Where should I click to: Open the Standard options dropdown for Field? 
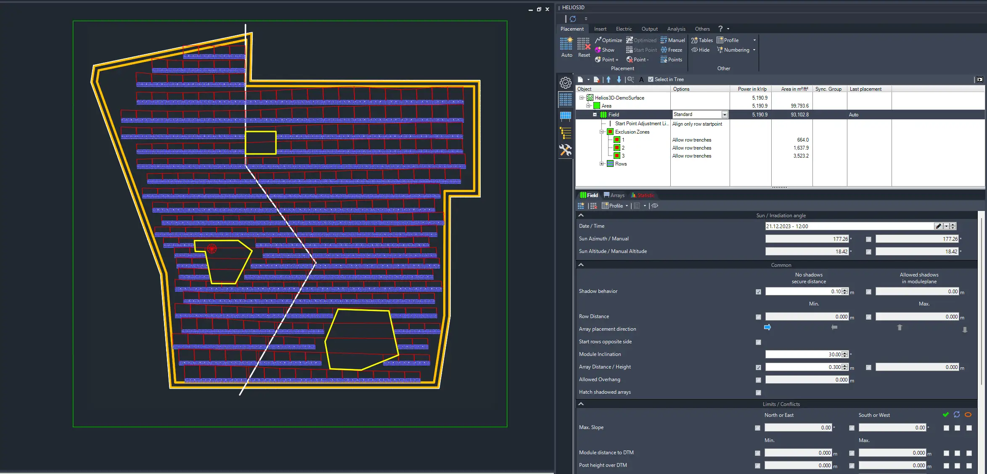pos(725,115)
